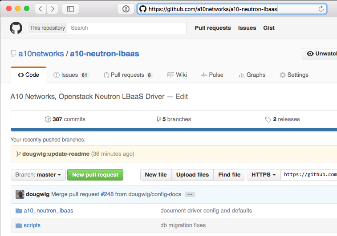Open Gist in top navigation

tap(269, 28)
